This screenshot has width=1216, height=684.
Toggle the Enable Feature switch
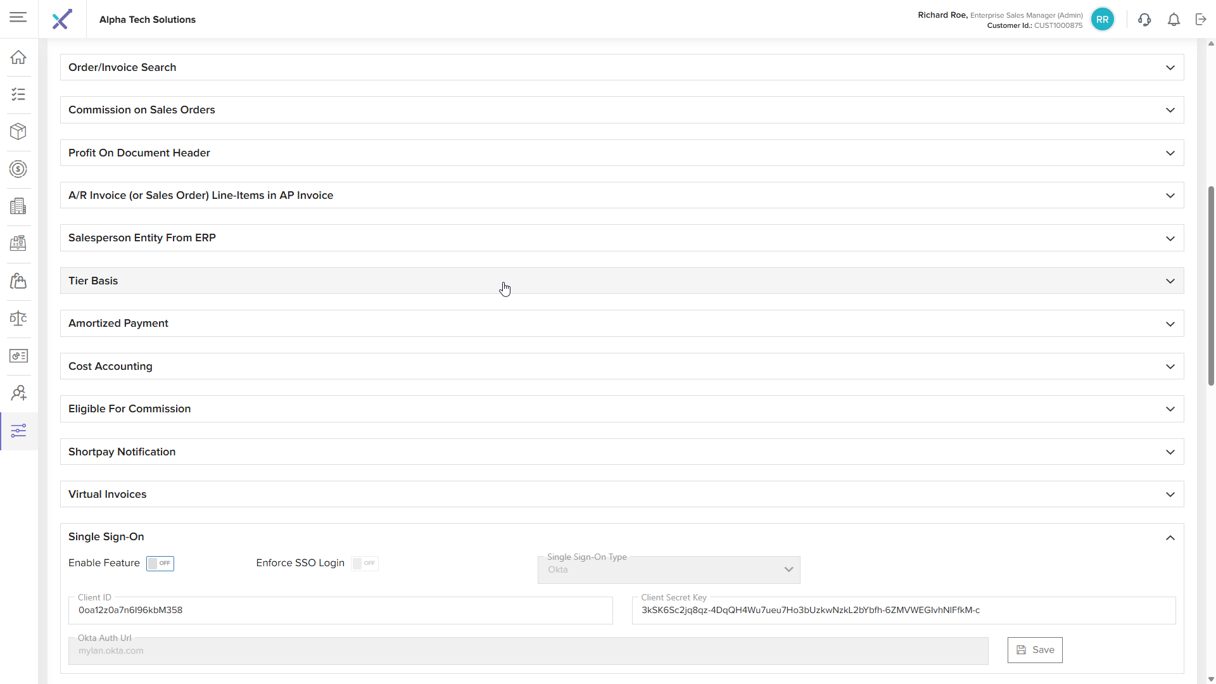tap(160, 563)
